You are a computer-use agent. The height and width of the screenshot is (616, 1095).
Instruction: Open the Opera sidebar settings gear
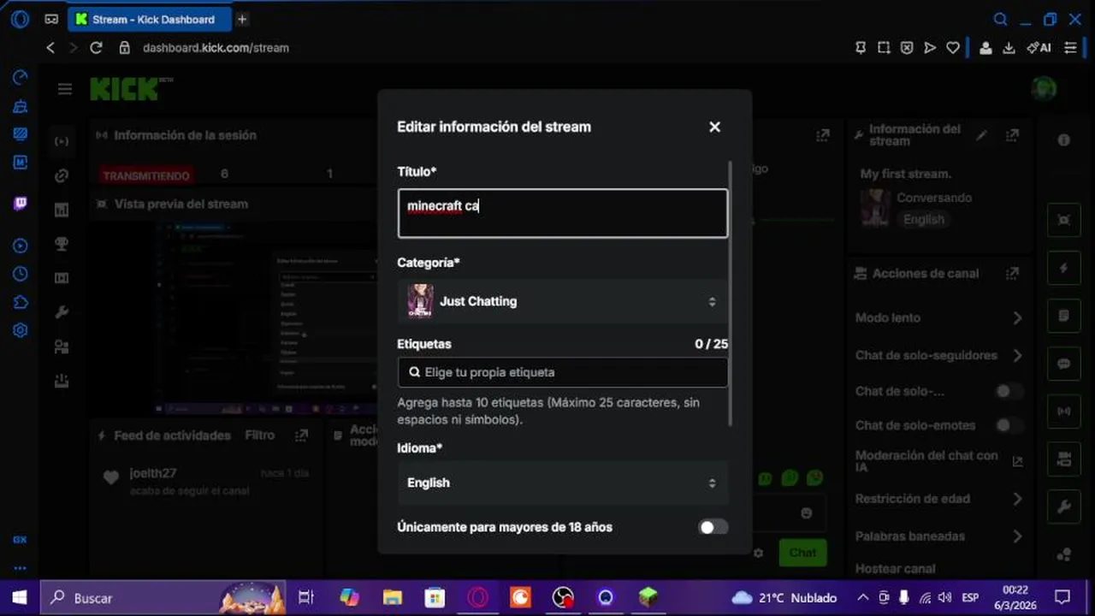(21, 330)
